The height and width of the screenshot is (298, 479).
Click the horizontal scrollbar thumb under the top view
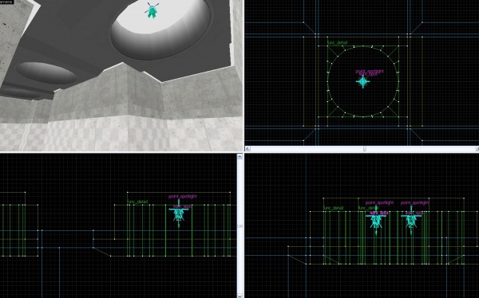coord(364,149)
